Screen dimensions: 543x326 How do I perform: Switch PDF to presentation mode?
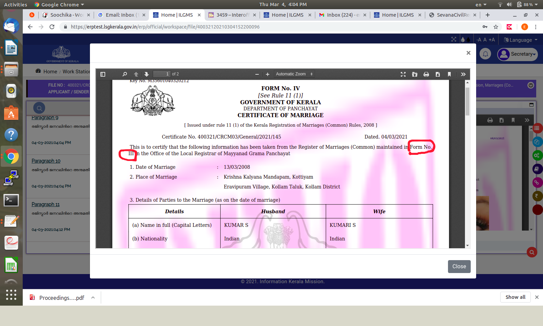(x=403, y=74)
